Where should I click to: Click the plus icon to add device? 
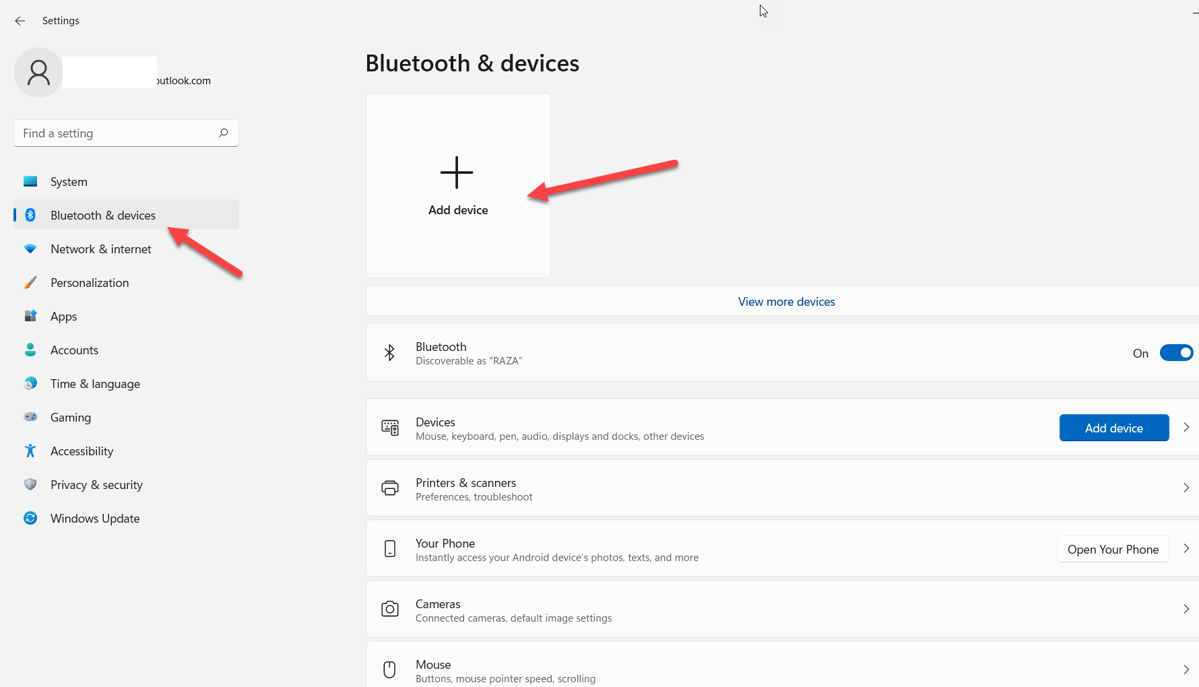coord(457,172)
